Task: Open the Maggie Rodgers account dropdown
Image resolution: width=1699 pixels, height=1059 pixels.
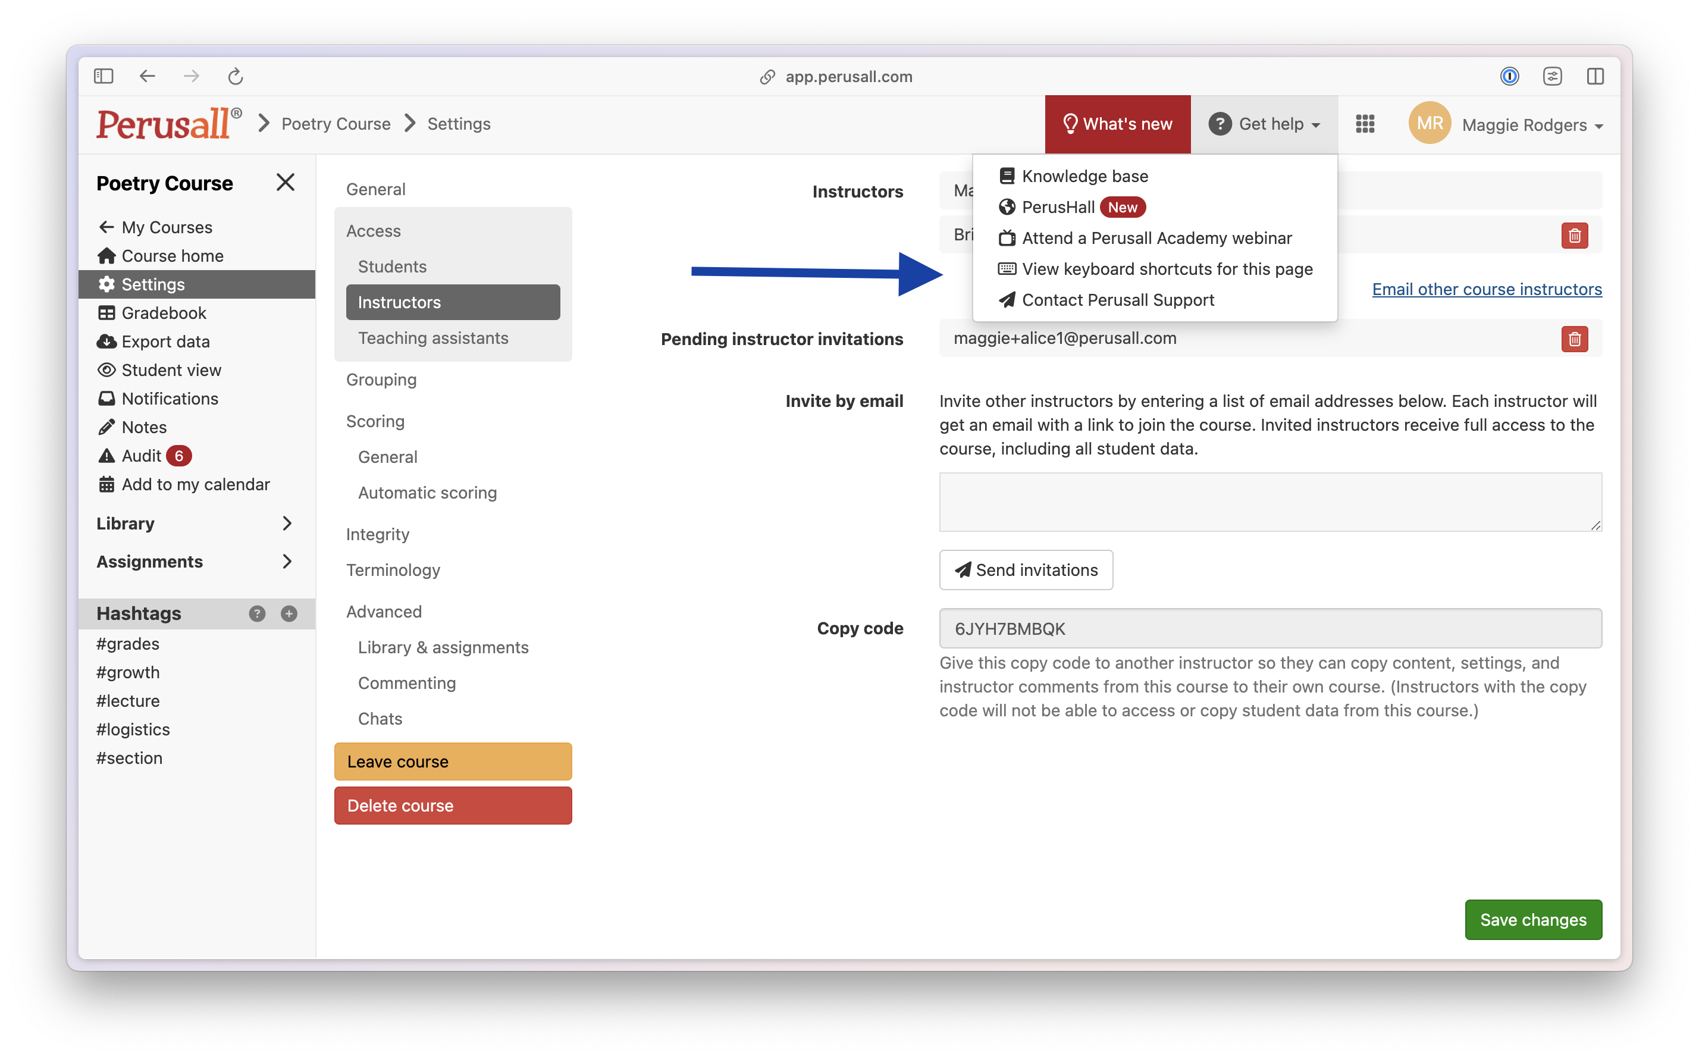Action: (1532, 125)
